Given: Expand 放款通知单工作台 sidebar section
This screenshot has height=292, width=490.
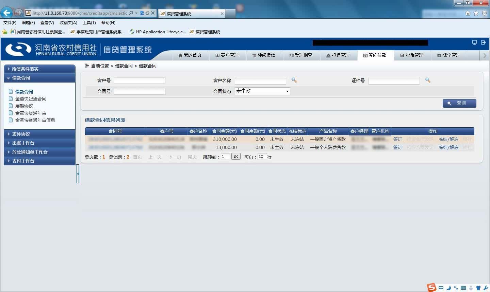Looking at the screenshot, I should click(x=39, y=152).
